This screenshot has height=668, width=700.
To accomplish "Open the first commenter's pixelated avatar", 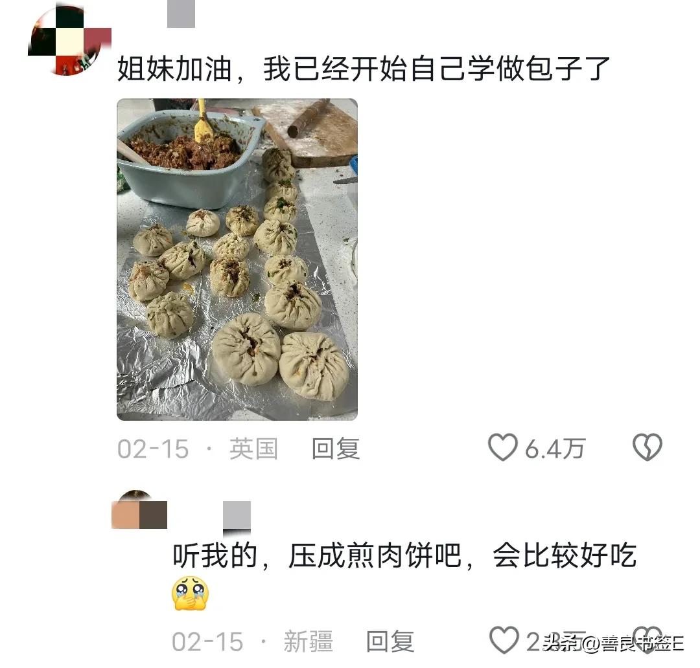I will [x=69, y=40].
